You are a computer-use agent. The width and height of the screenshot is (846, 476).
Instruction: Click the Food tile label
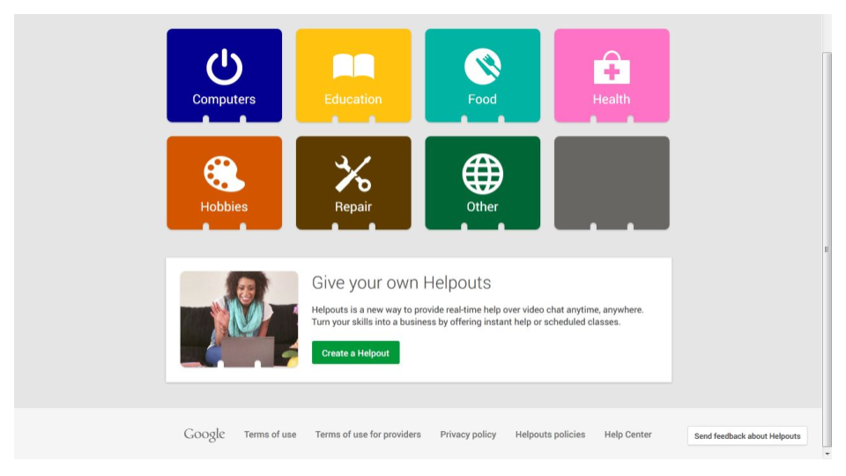coord(482,100)
